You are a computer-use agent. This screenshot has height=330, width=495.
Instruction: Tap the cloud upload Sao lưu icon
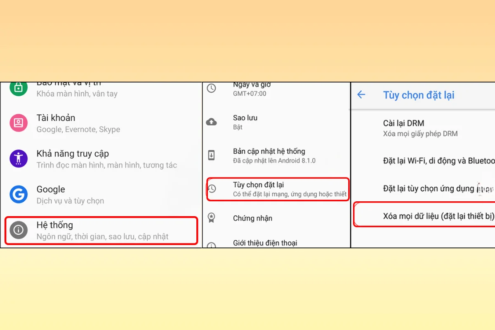pyautogui.click(x=211, y=122)
